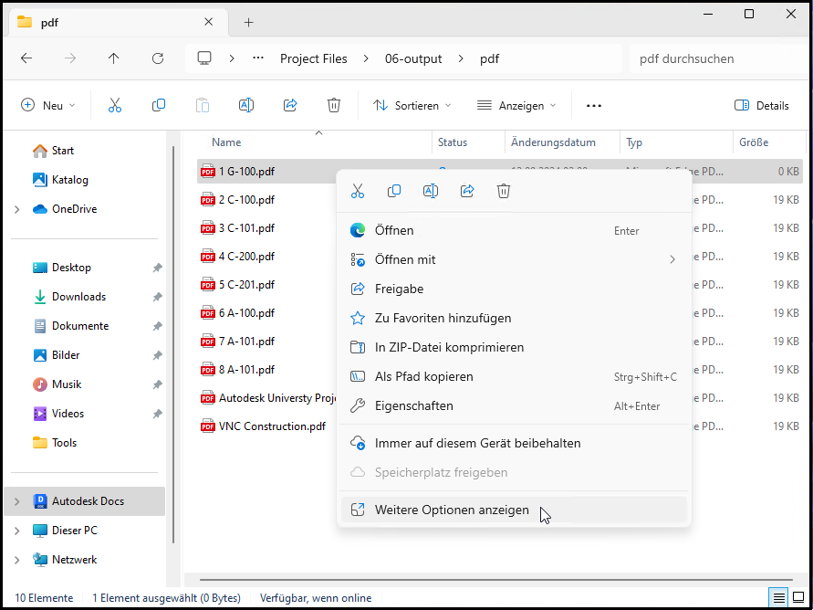813x610 pixels.
Task: Open Eigenschaften from the context menu
Action: click(x=514, y=405)
